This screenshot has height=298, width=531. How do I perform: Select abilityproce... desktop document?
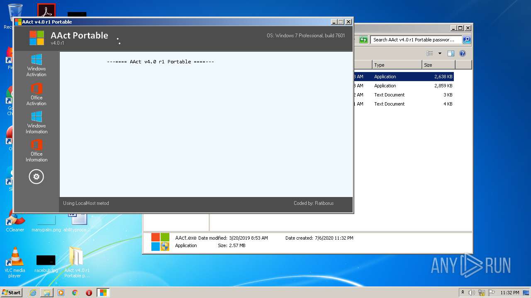(77, 223)
